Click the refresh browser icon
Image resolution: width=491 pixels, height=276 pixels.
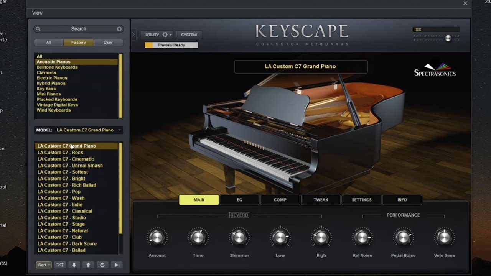click(x=102, y=265)
